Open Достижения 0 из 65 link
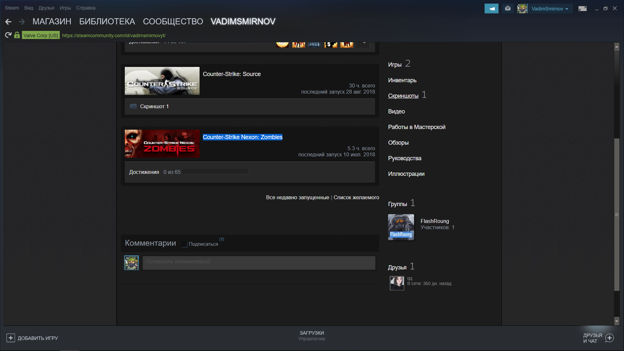Image resolution: width=624 pixels, height=351 pixels. pos(155,172)
